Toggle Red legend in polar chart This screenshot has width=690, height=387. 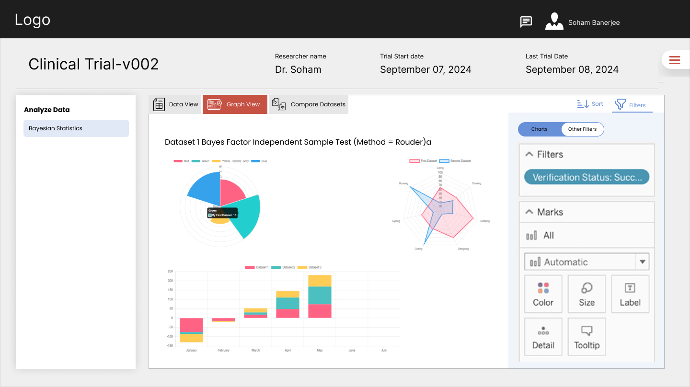178,161
